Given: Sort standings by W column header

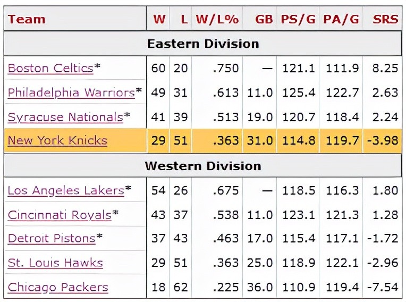Looking at the screenshot, I should point(159,20).
